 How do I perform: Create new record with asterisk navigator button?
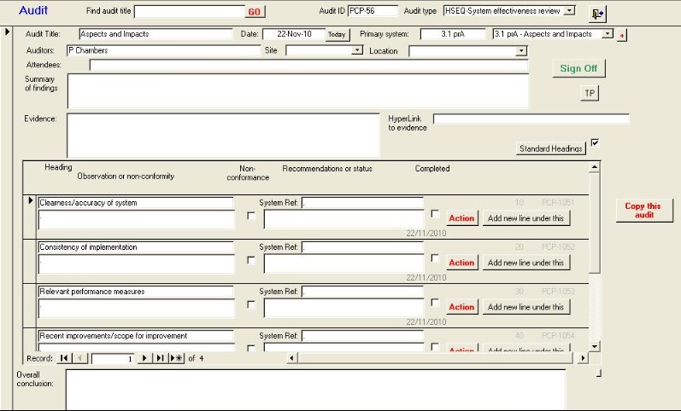click(176, 358)
